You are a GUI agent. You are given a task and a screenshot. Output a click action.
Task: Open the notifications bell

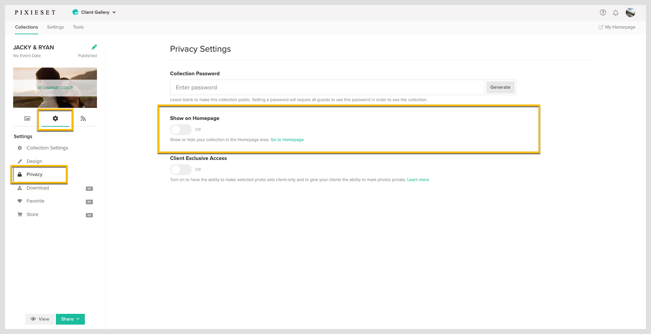pyautogui.click(x=615, y=13)
